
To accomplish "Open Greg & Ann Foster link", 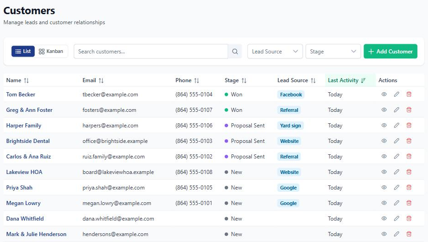I will [x=29, y=110].
